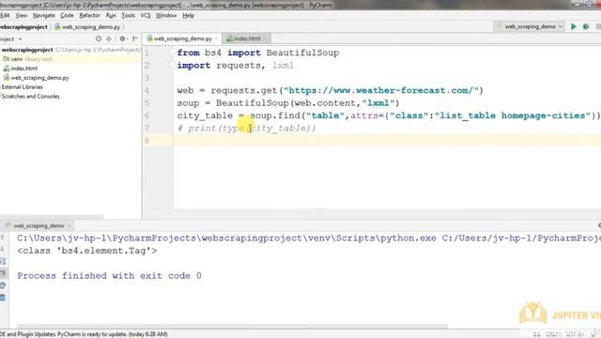This screenshot has width=601, height=338.
Task: Open the Code menu
Action: coord(67,15)
